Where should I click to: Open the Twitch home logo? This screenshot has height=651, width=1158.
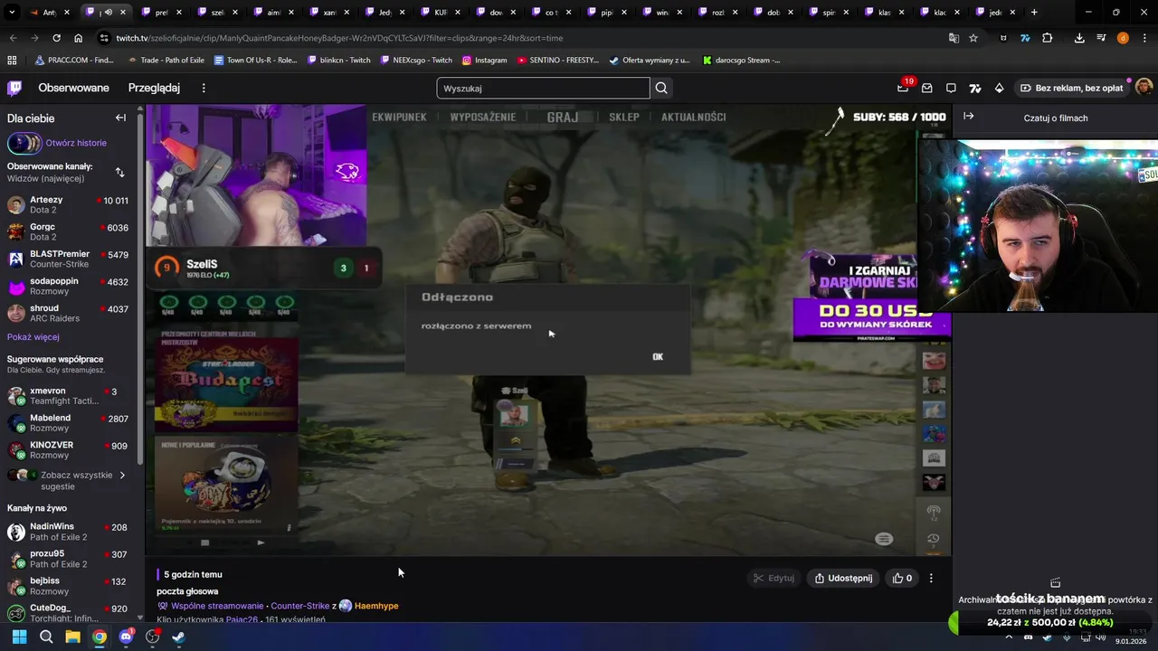pyautogui.click(x=14, y=88)
